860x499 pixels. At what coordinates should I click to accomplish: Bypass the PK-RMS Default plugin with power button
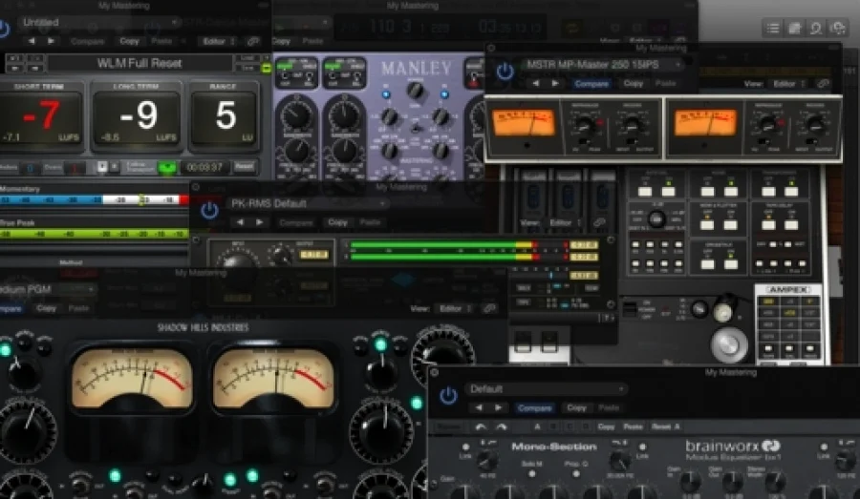[210, 206]
